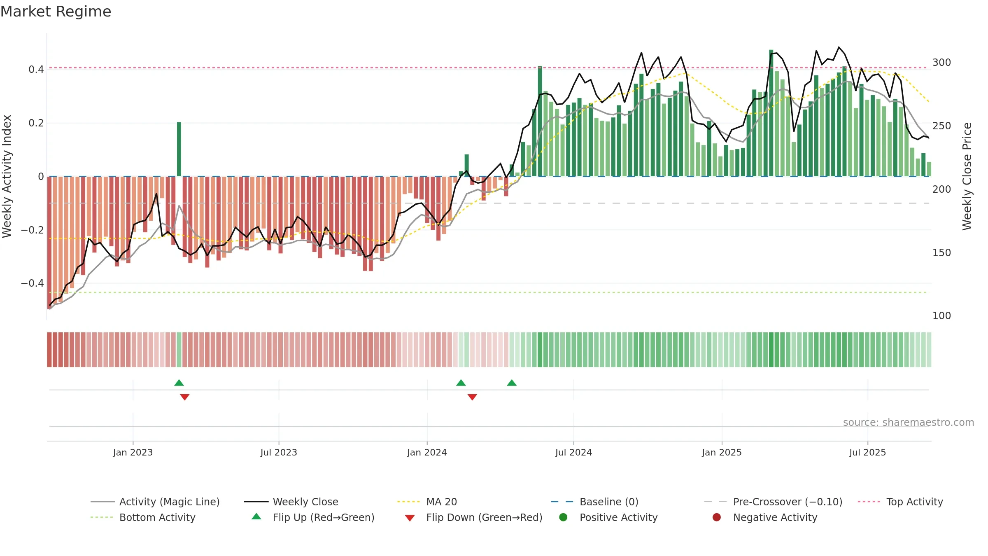Click the Jul 2024 axis label
The image size is (988, 556).
click(x=573, y=453)
